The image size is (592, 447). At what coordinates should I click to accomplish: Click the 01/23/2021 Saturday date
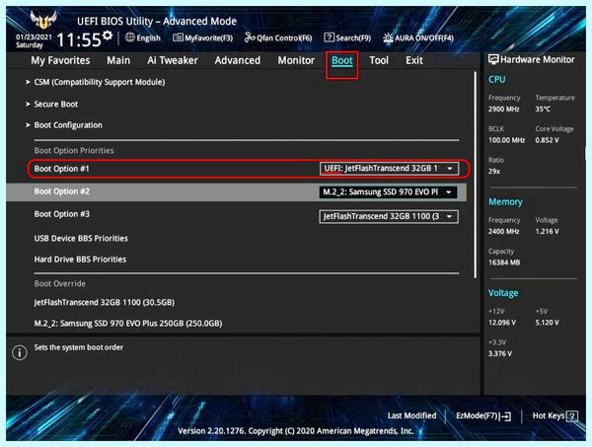34,41
